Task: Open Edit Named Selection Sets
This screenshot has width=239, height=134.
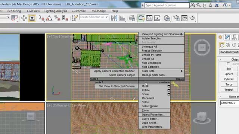Action: coord(75,18)
